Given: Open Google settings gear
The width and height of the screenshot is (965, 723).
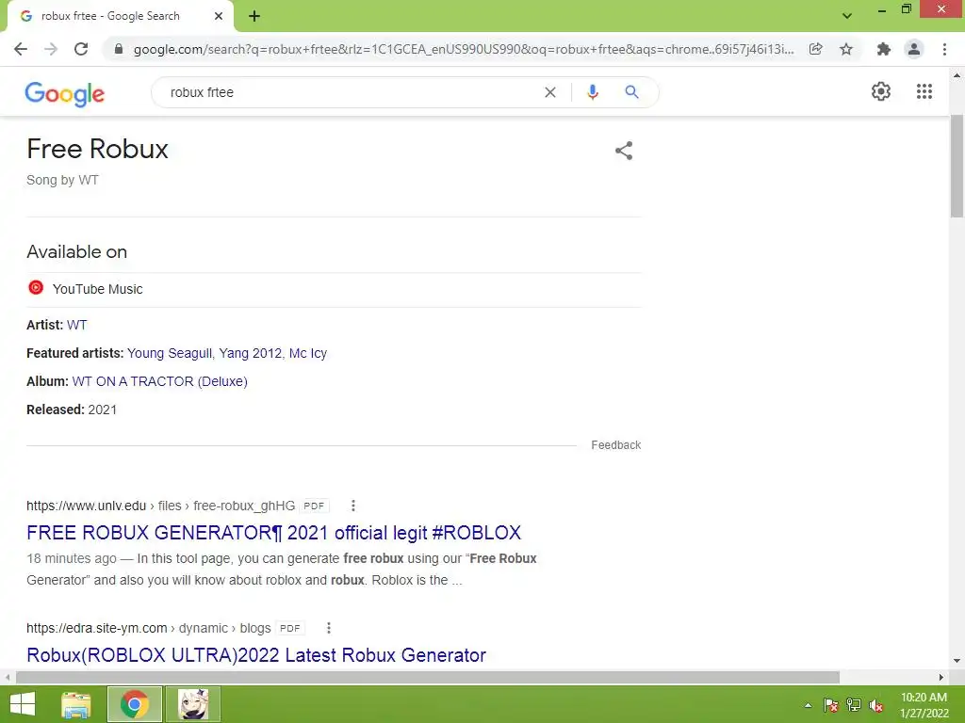Looking at the screenshot, I should (881, 91).
